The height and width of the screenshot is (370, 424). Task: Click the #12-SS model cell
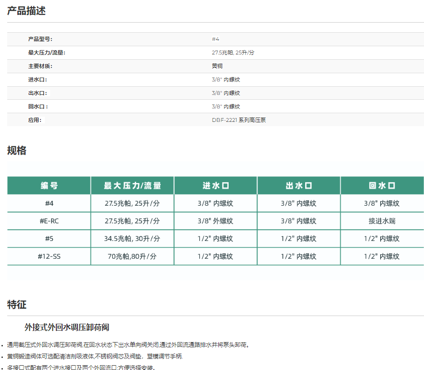[49, 257]
